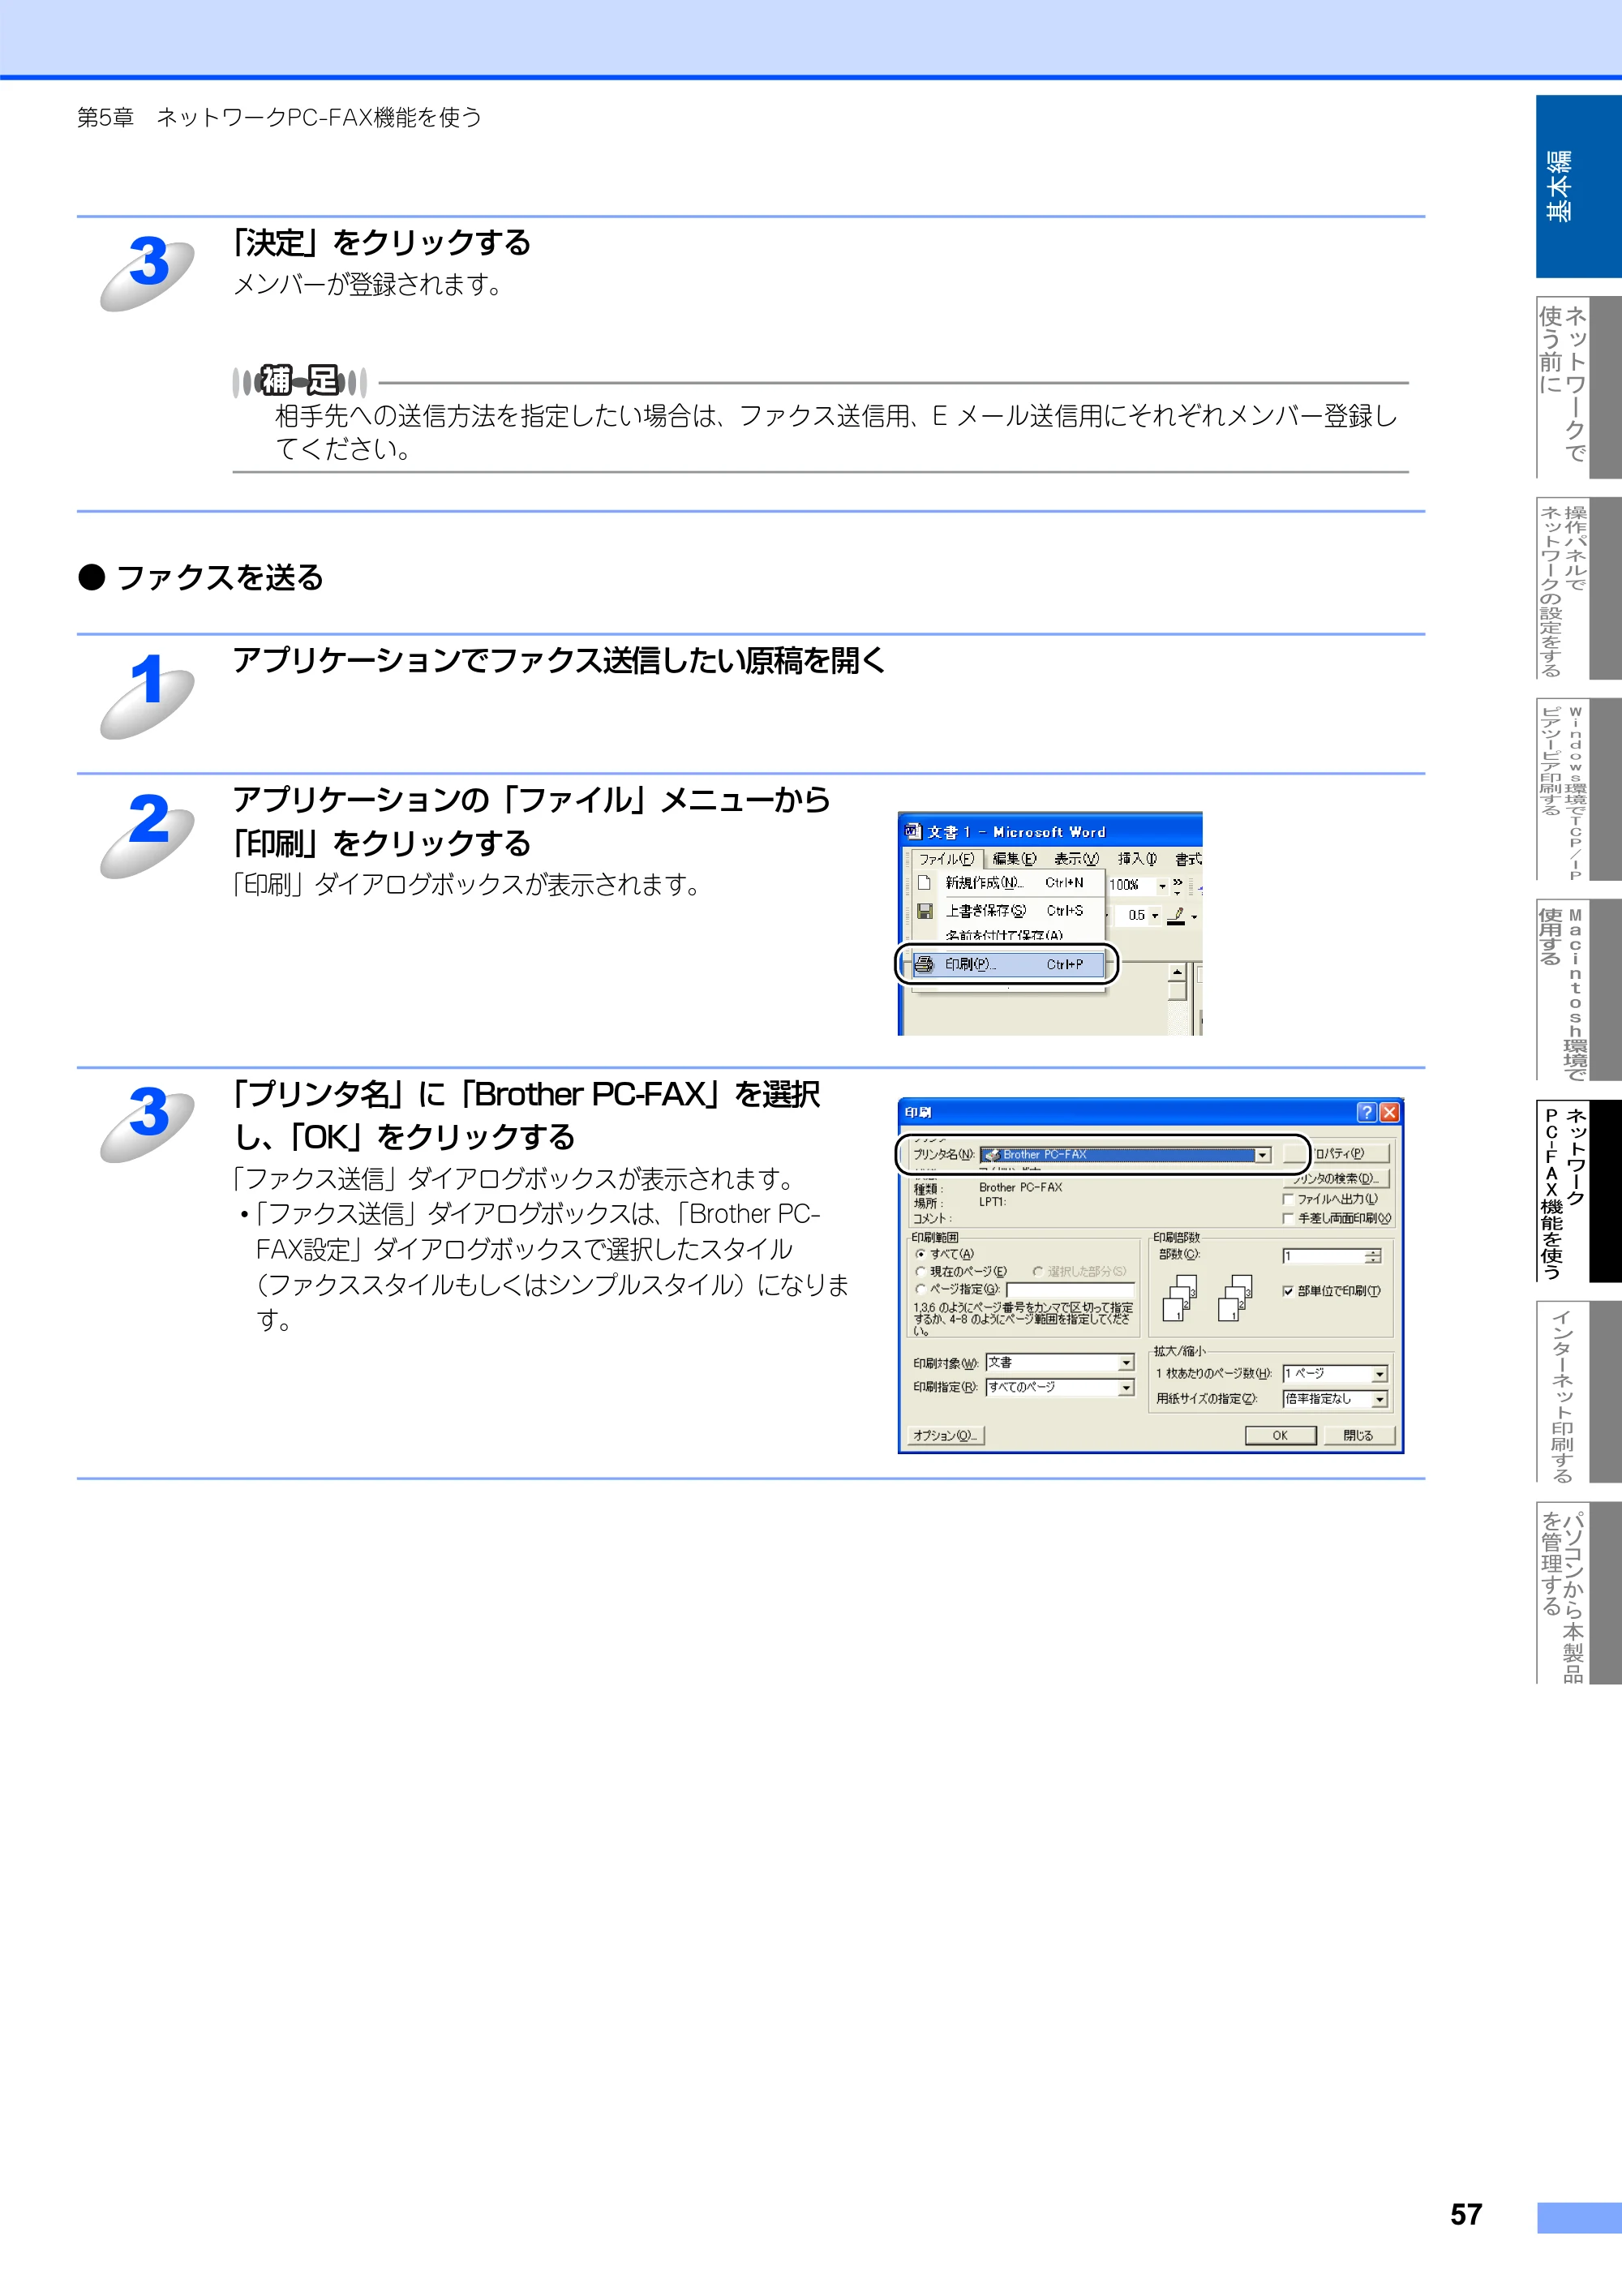Click the 部数(C) copies spinner arrows
This screenshot has height=2296, width=1622.
(x=1373, y=1256)
